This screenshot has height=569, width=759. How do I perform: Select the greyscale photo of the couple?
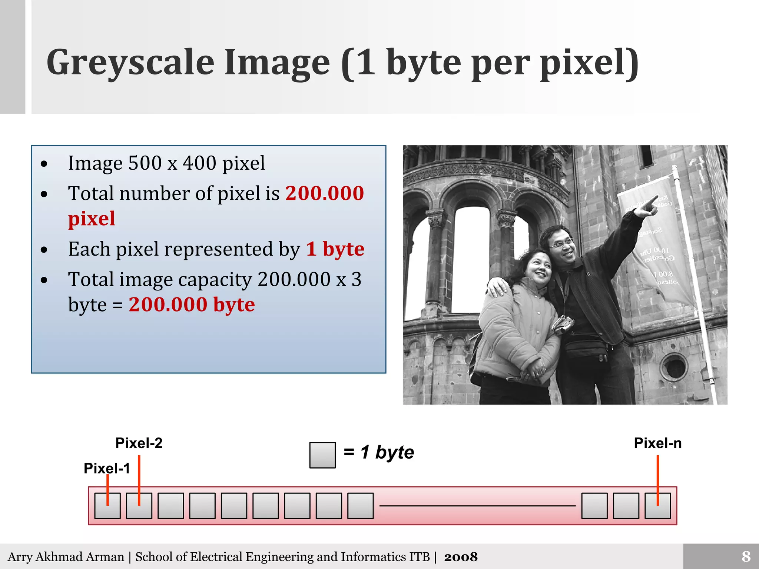(565, 275)
